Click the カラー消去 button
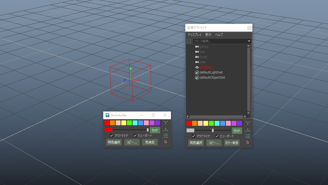Image resolution: width=328 pixels, height=185 pixels. (x=232, y=143)
